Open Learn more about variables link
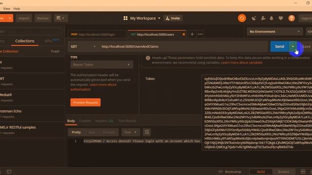This screenshot has width=312, height=175. [x=242, y=63]
